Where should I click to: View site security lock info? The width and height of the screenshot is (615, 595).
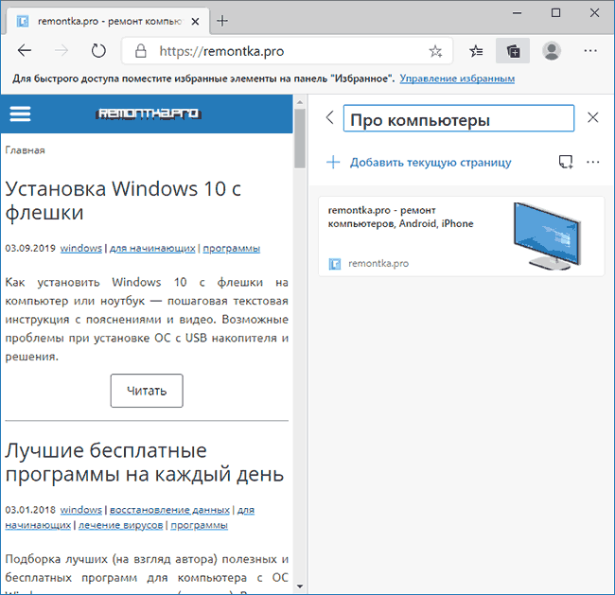pos(140,51)
